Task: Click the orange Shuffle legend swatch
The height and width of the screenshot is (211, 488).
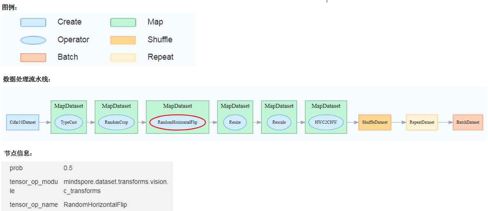Action: click(x=123, y=40)
